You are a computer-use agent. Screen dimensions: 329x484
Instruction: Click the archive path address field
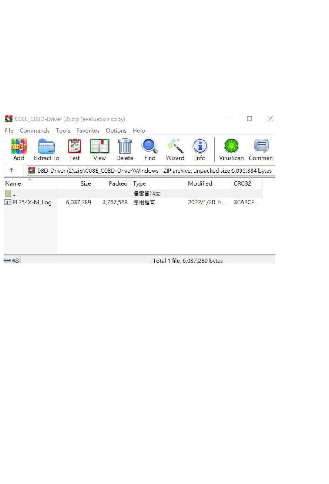(151, 170)
